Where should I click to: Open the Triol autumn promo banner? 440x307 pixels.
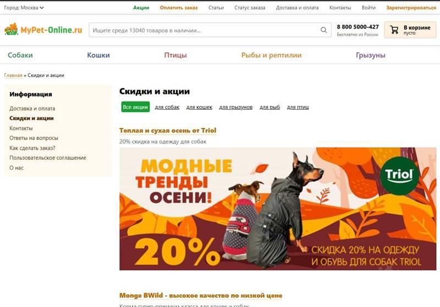coord(278,209)
